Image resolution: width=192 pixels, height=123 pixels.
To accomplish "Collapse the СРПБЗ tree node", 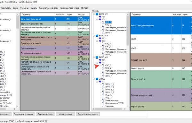I will point(94,79).
